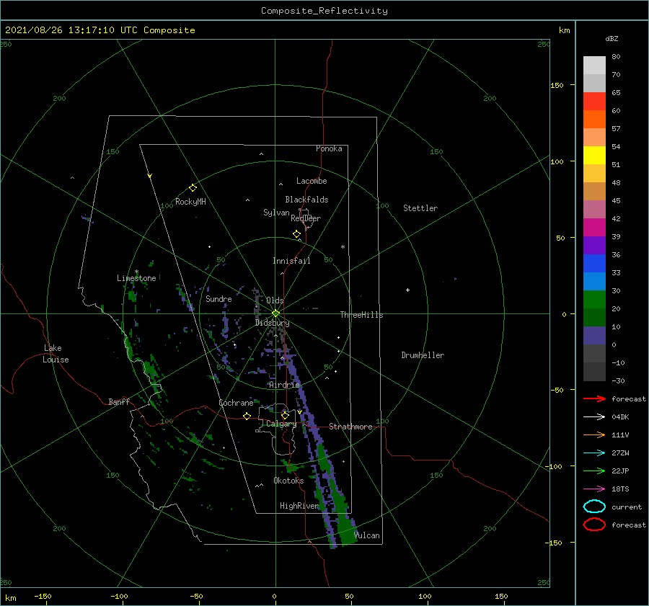This screenshot has width=649, height=606.
Task: Click the magenta 42 dBZ color swatch
Action: pos(594,227)
